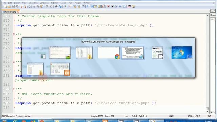
Task: Click the vertical scrollbar down arrow
Action: [x=207, y=112]
